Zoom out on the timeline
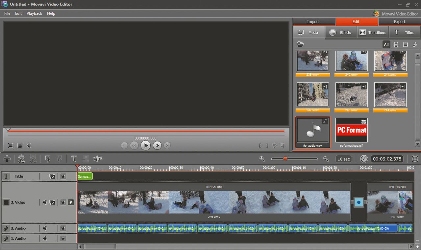This screenshot has width=421, height=250. (326, 159)
